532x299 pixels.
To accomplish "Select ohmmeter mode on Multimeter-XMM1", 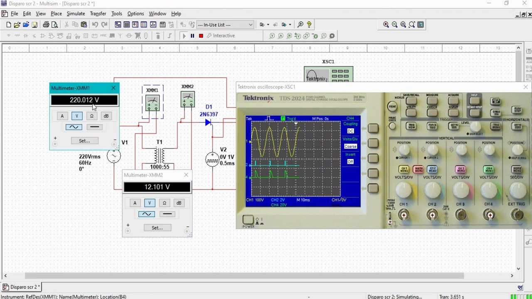I will pos(91,116).
